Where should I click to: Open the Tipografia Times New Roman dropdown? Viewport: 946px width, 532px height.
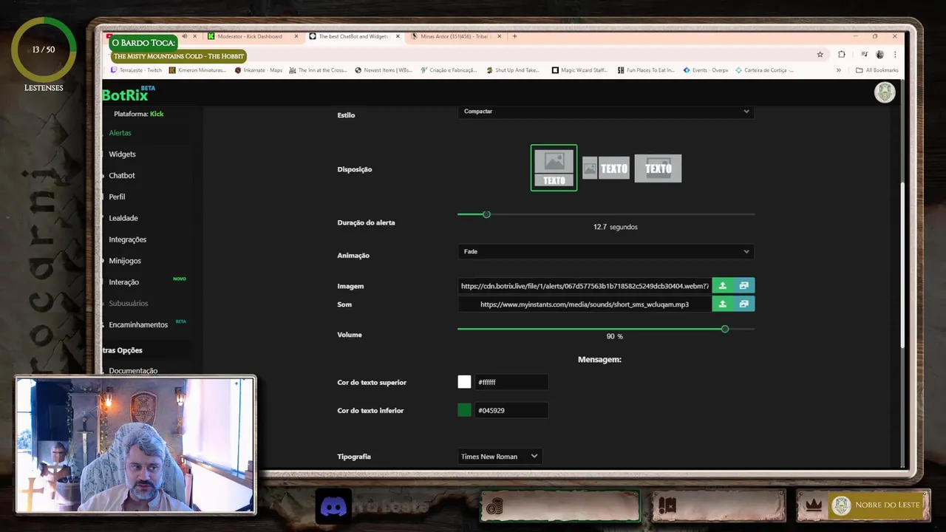coord(500,457)
